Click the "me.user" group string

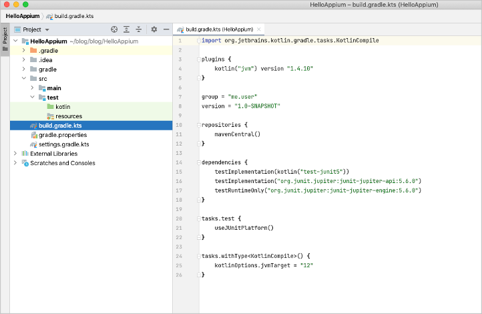tap(242, 97)
